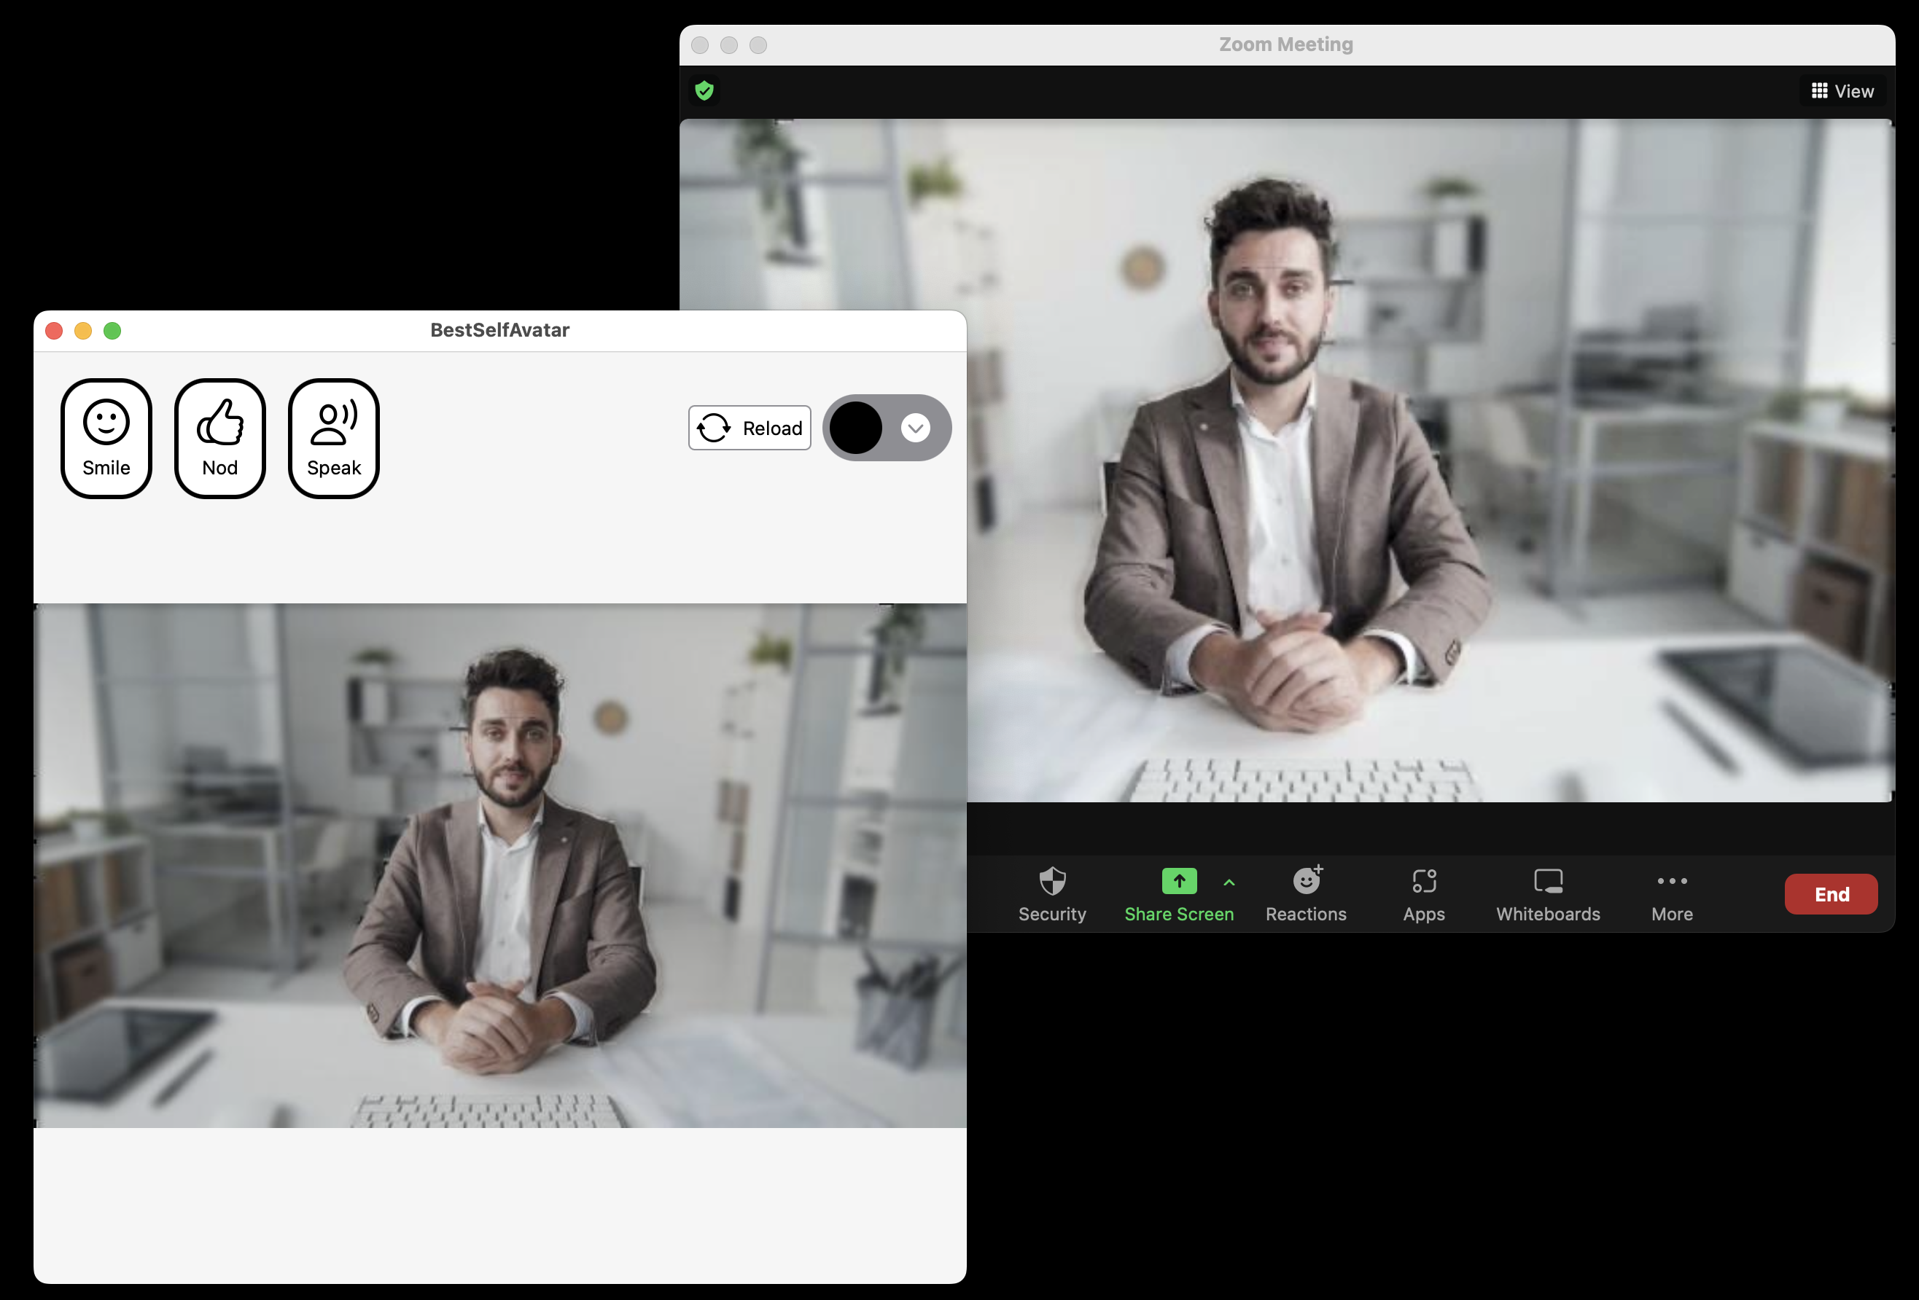Click the BestSelfAvatar window title
This screenshot has height=1300, width=1919.
(499, 330)
